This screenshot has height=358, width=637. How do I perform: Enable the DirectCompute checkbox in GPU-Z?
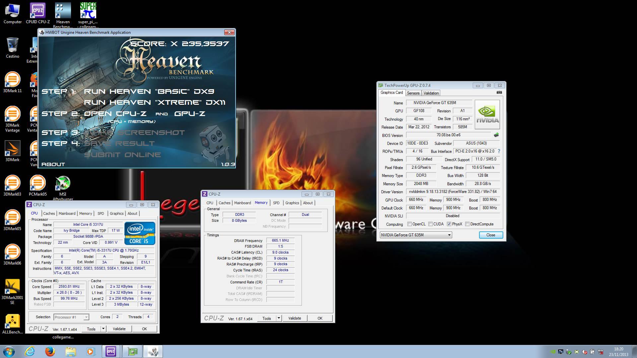(x=467, y=224)
